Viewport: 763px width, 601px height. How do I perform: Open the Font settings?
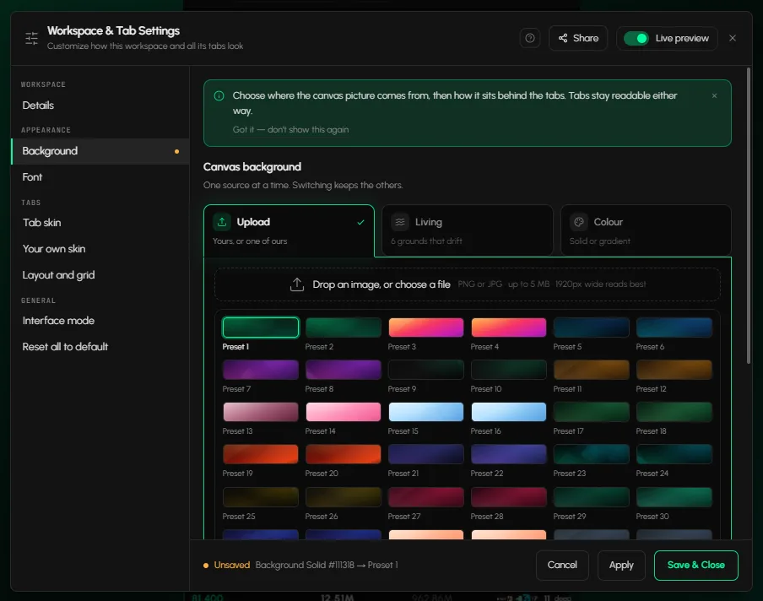[100, 177]
